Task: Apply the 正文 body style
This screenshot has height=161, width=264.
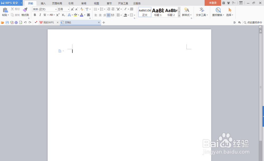Action: pos(145,12)
